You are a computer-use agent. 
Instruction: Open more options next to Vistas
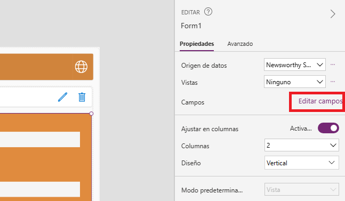click(333, 82)
